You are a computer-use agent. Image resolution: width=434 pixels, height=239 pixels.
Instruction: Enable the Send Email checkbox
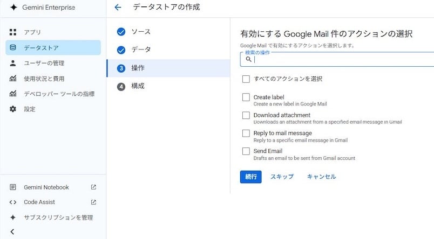pyautogui.click(x=246, y=151)
